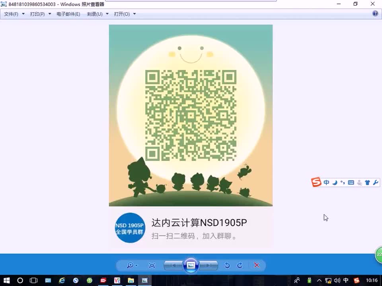Open the green browser taskbar icon
Screen dimensions: 382x286
(x=90, y=280)
